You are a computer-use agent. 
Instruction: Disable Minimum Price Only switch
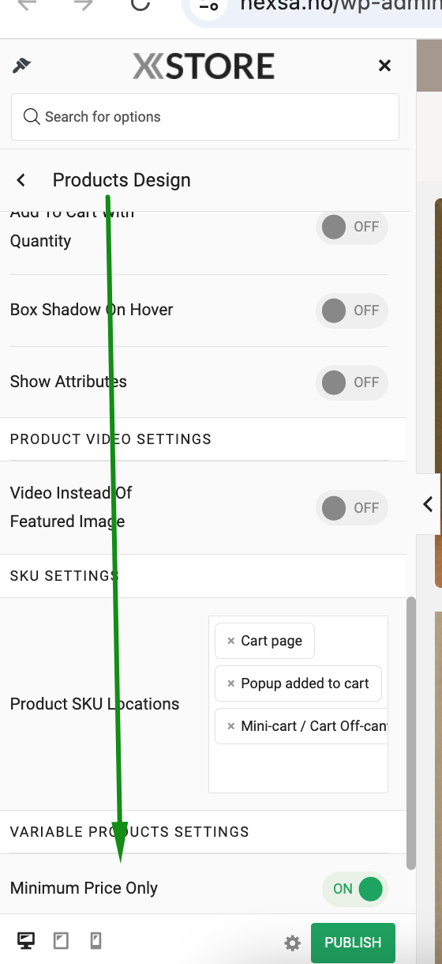point(354,889)
